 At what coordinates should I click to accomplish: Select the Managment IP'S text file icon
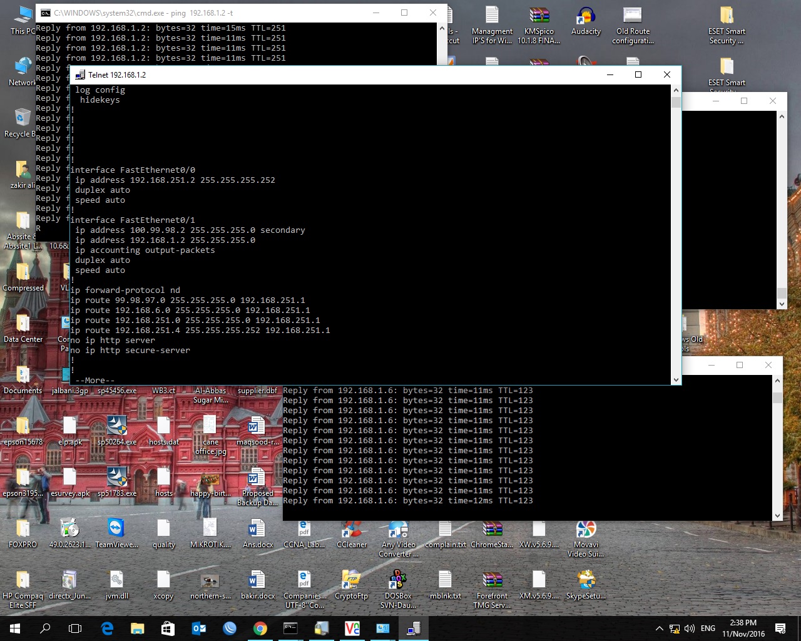click(x=492, y=25)
